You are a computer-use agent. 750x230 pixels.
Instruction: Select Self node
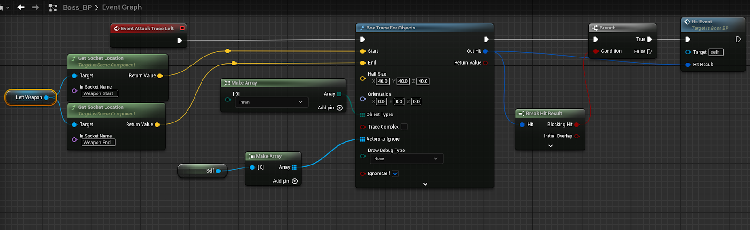point(202,171)
